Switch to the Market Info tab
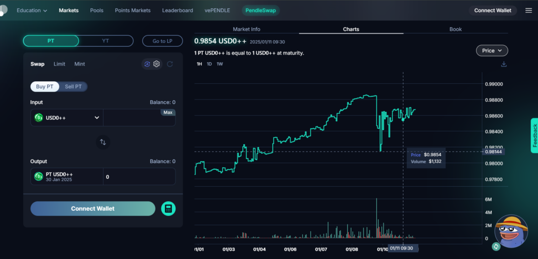Image resolution: width=538 pixels, height=259 pixels. tap(246, 29)
